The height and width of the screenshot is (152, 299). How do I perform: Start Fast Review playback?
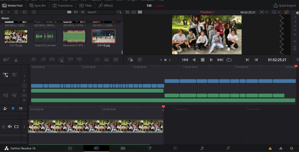[x=130, y=60]
